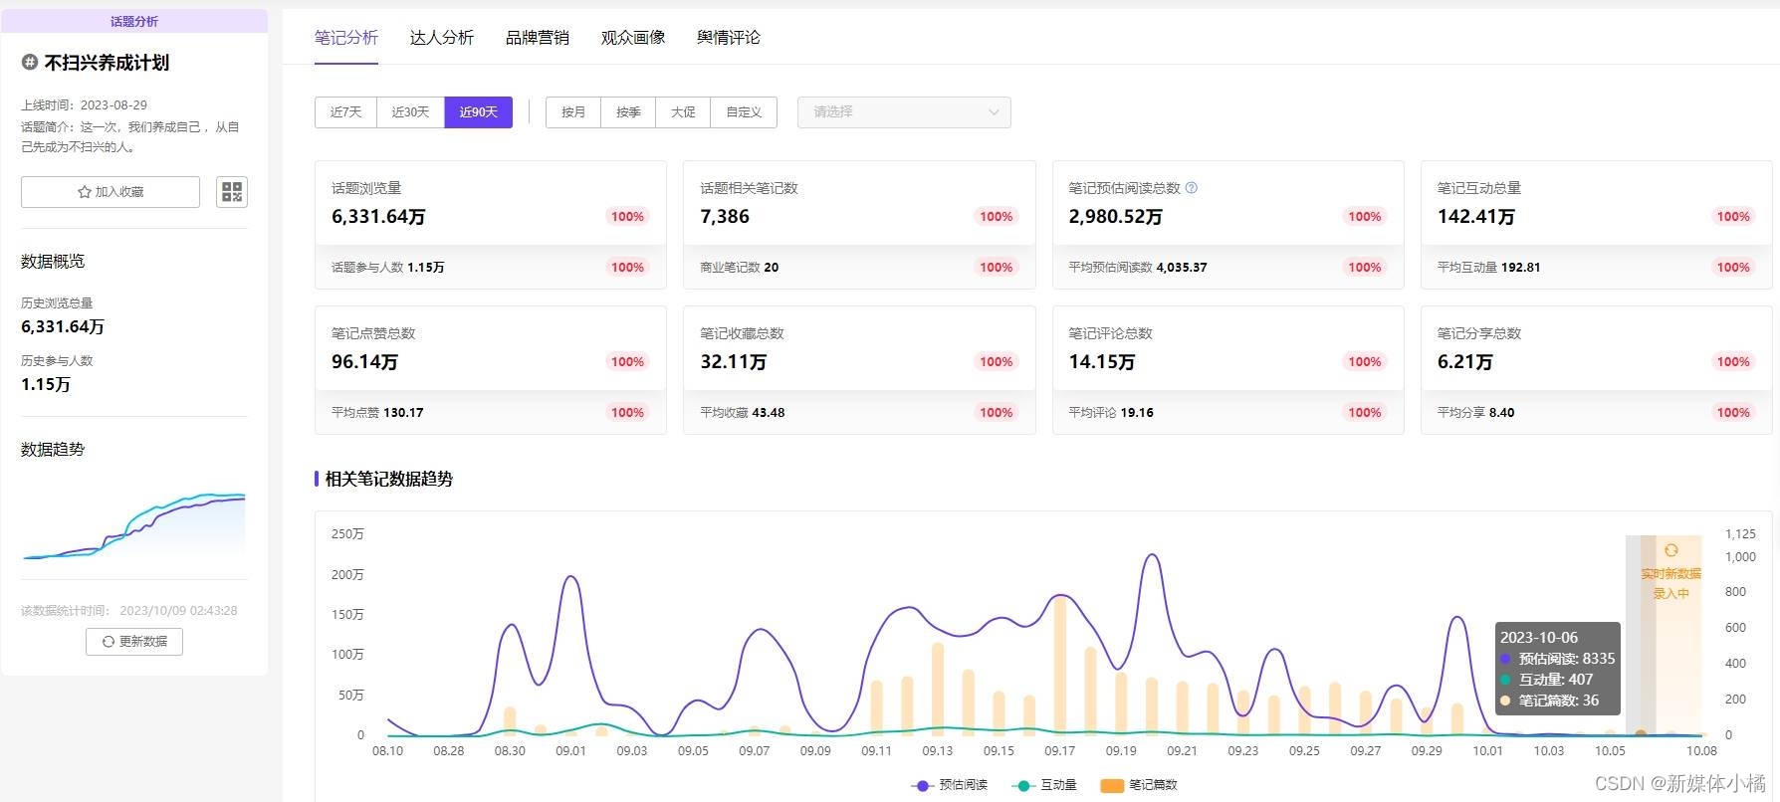This screenshot has width=1780, height=802.
Task: Choose the 按季 period option
Action: (x=628, y=112)
